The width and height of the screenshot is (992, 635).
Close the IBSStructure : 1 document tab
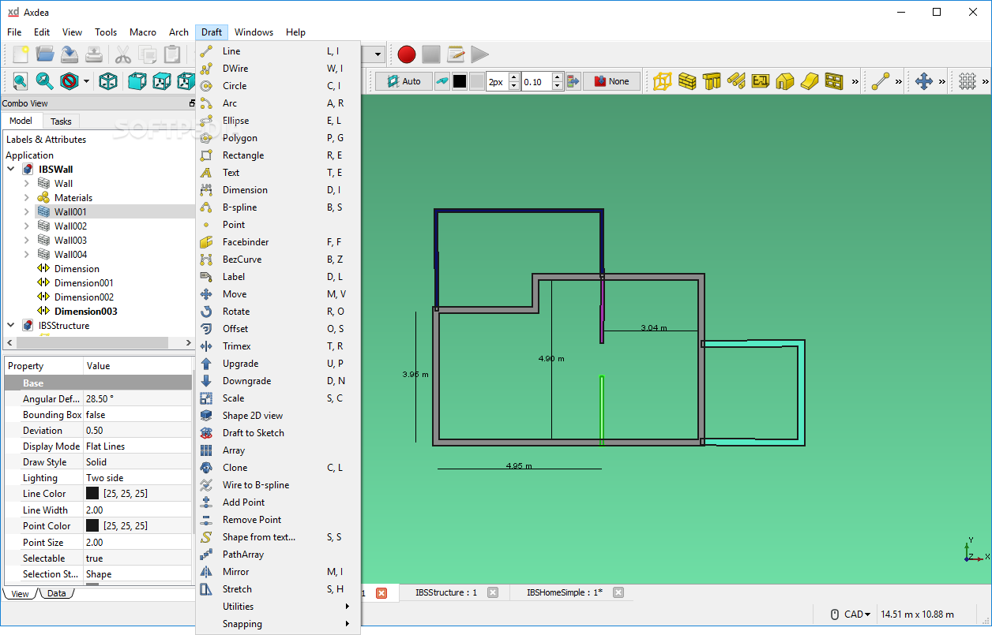493,592
